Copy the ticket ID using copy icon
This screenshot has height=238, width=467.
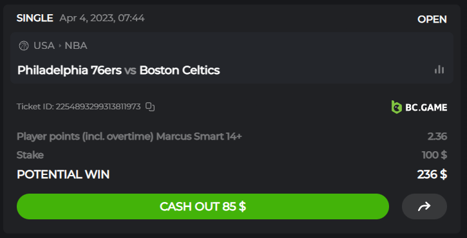150,107
